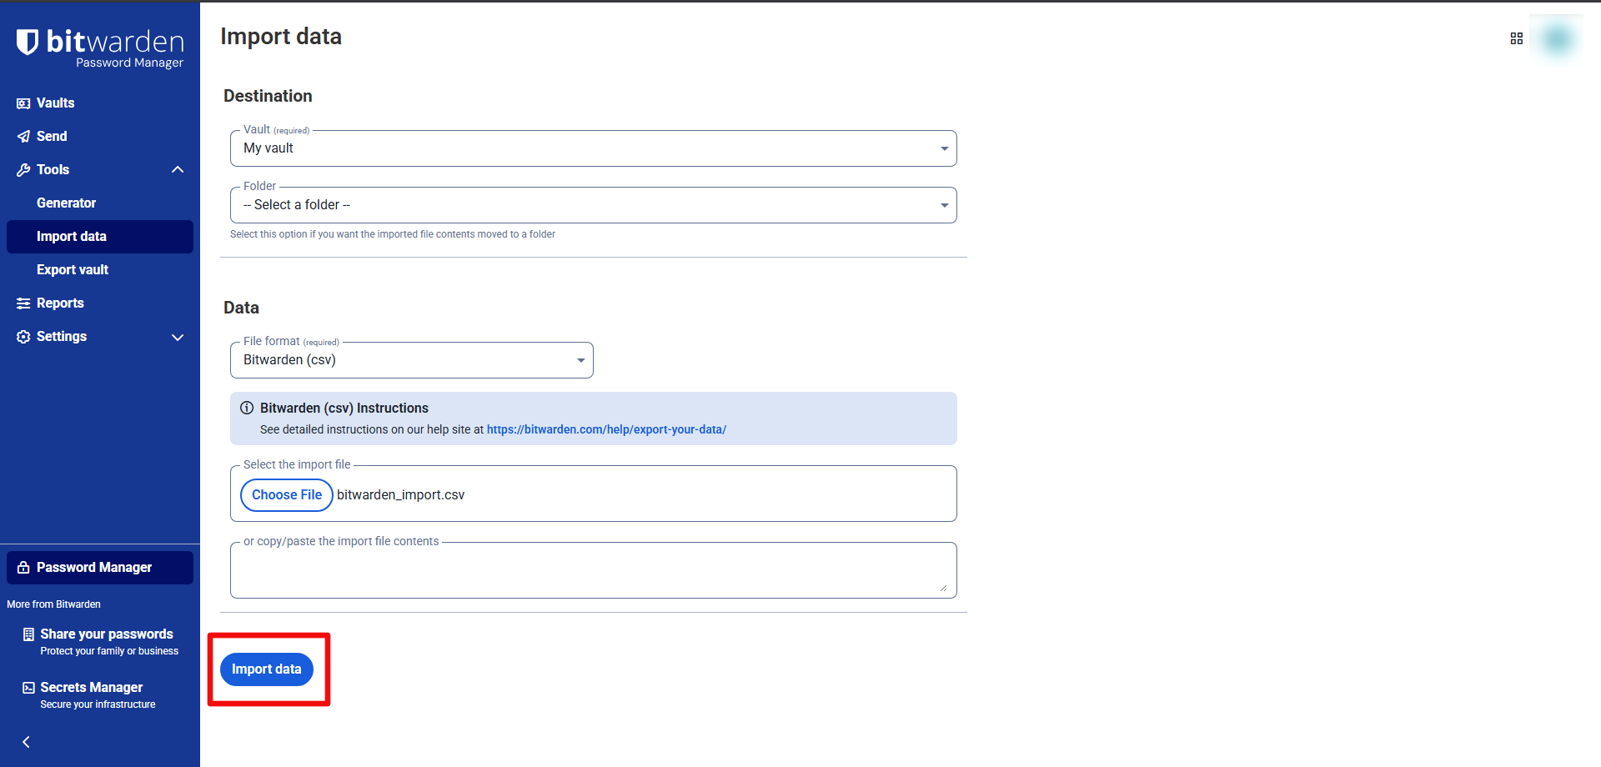This screenshot has width=1601, height=767.
Task: Collapse the sidebar with the arrow
Action: coord(26,742)
